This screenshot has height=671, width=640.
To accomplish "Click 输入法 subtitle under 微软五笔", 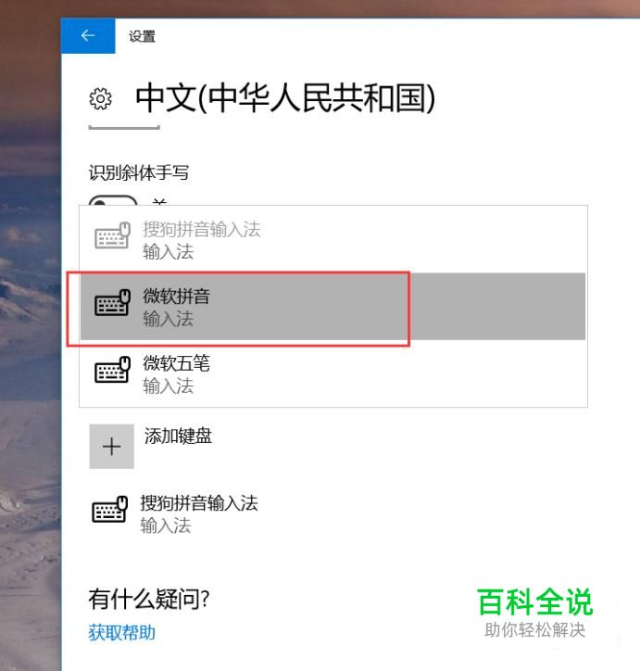I will click(x=168, y=386).
